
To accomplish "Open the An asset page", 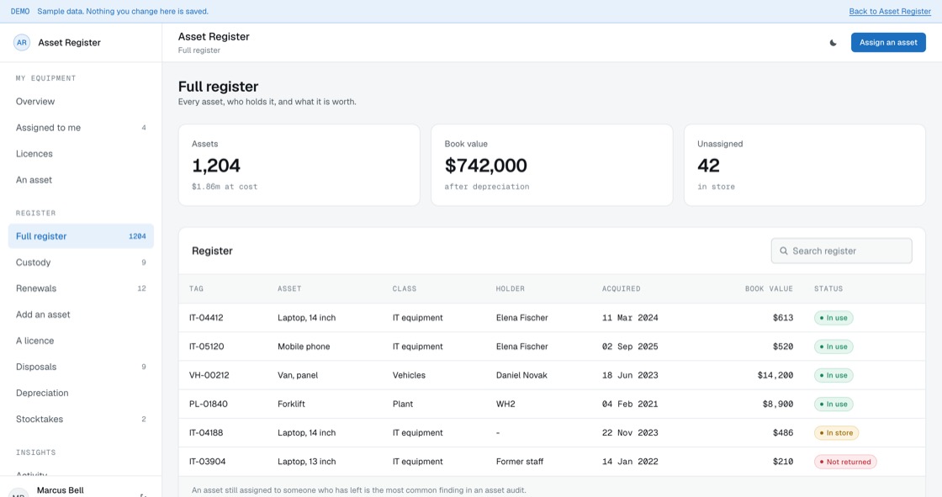I will (81, 180).
